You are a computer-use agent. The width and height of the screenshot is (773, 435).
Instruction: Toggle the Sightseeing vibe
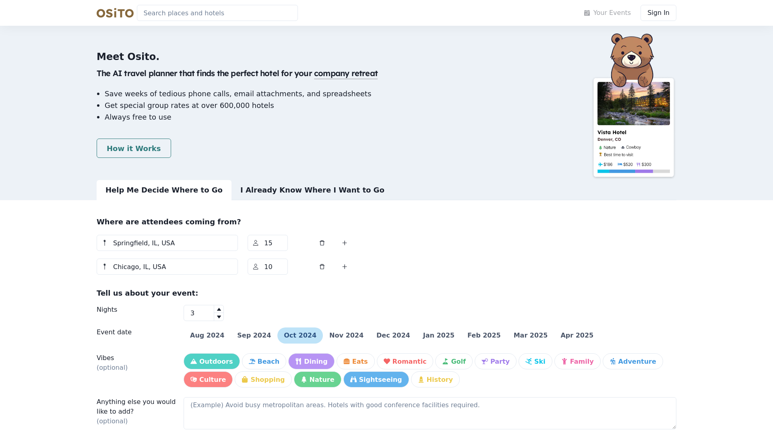pos(376,379)
